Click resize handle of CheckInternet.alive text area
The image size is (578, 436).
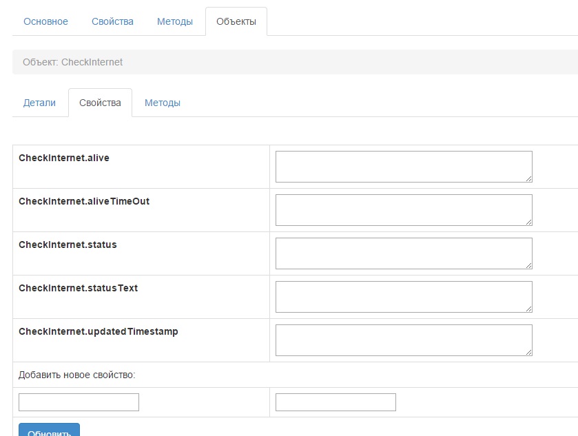coord(528,178)
